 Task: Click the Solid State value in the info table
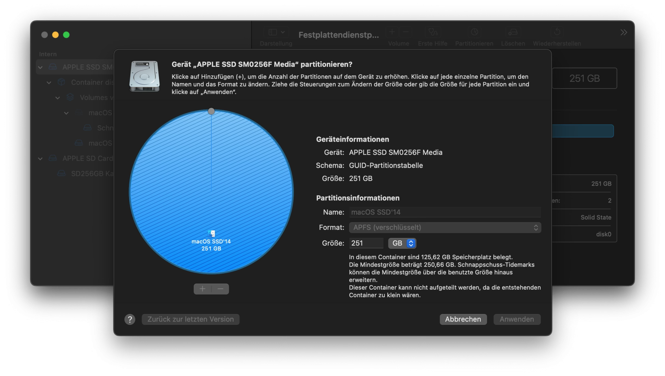[x=596, y=217]
